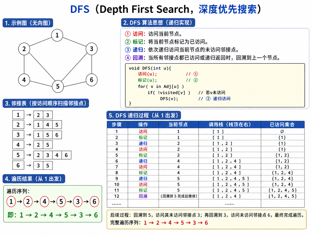Viewport: 313px width, 236px height.
Task: Click the "遍历序列:" label
Action: pos(18,191)
